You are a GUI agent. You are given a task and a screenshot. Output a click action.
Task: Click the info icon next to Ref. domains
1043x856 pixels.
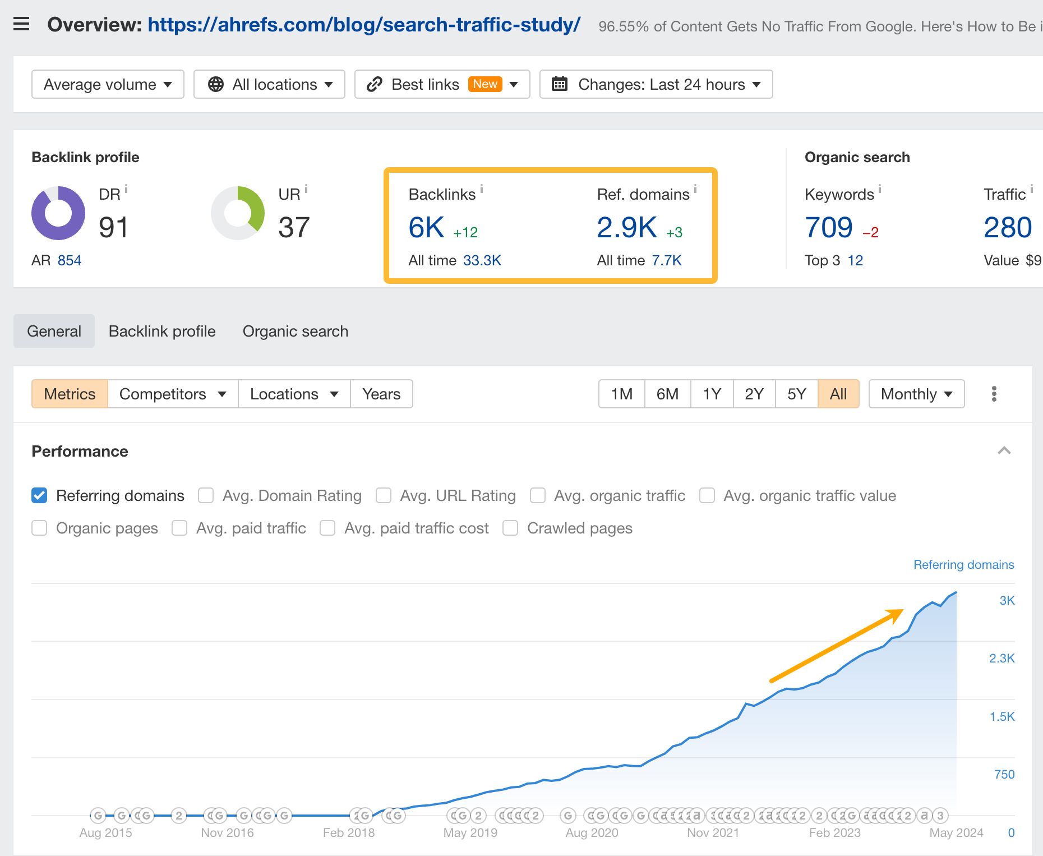[x=695, y=191]
